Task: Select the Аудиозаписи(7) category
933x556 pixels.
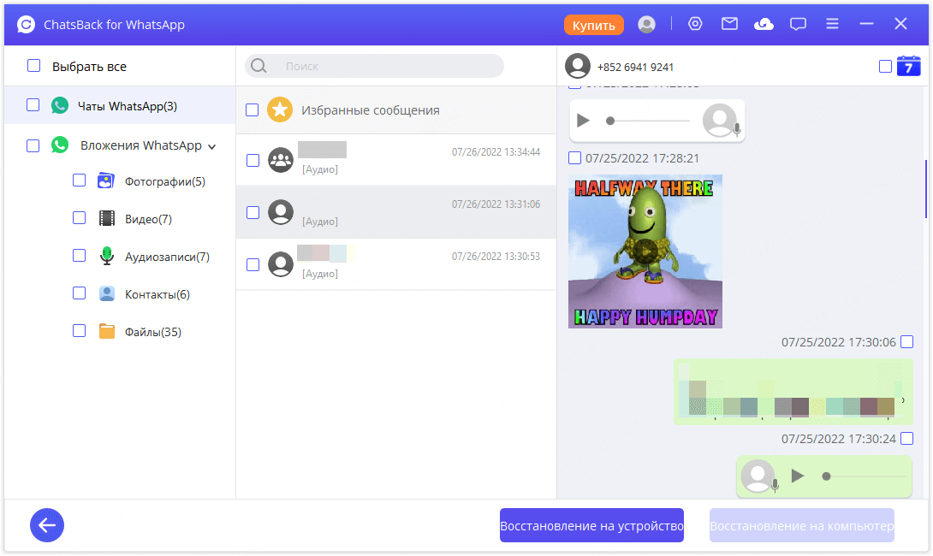Action: click(166, 257)
